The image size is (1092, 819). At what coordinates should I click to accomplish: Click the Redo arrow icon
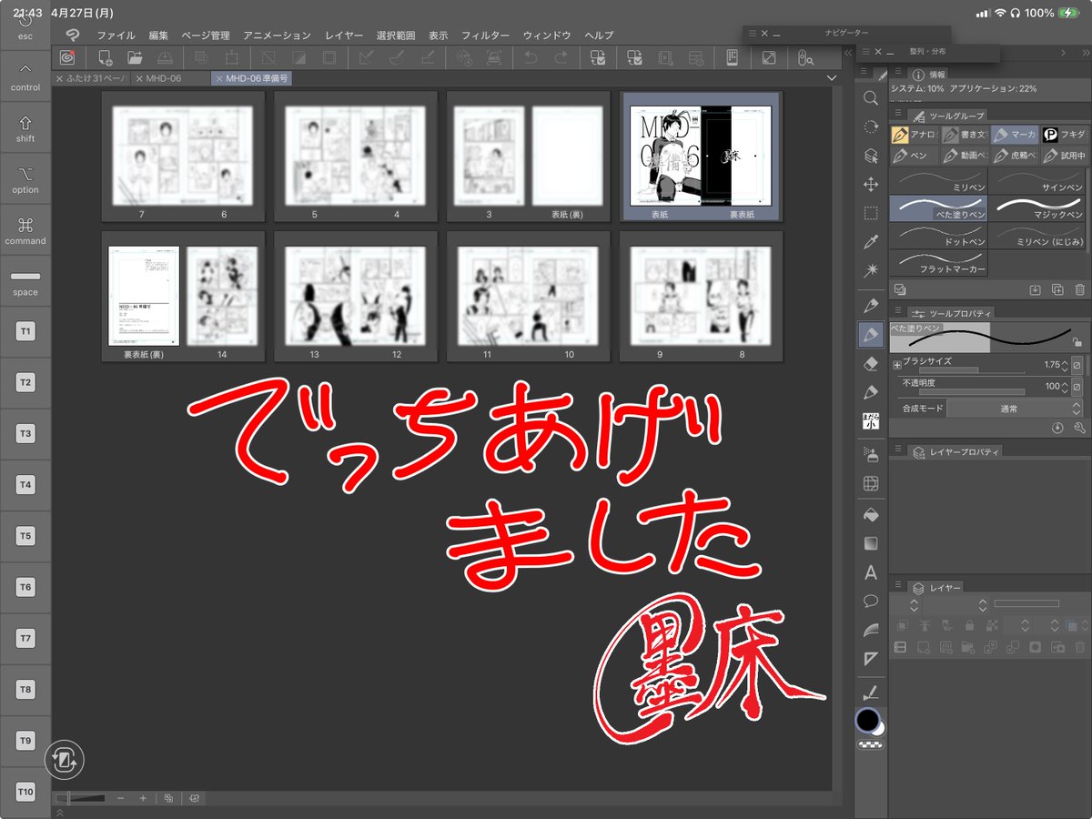click(561, 57)
